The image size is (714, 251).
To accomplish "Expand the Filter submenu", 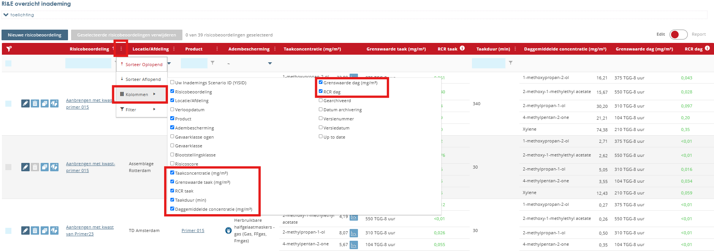I will (x=138, y=110).
